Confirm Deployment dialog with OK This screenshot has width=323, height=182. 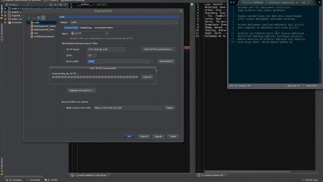129,136
